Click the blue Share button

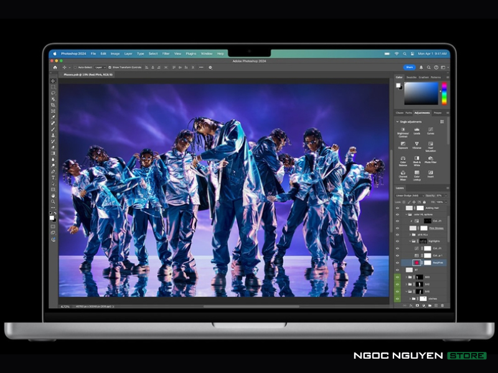pyautogui.click(x=409, y=67)
